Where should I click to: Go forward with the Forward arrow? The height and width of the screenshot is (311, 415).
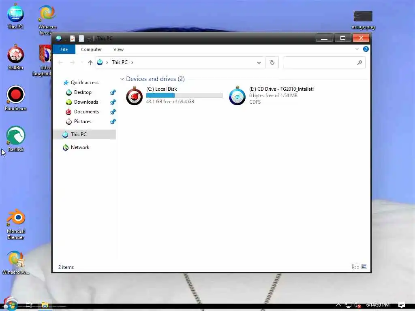pyautogui.click(x=72, y=62)
